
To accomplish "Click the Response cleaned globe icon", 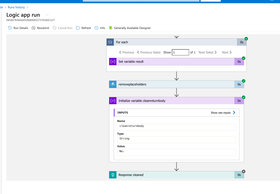I will (x=113, y=175).
